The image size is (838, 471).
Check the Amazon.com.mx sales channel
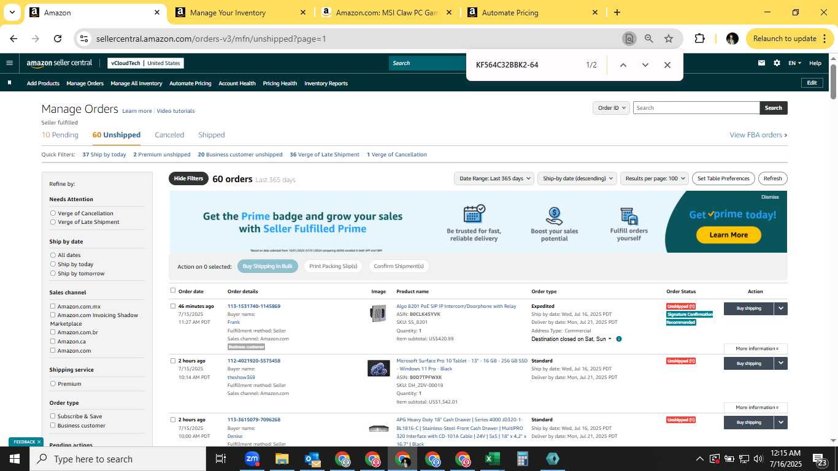[x=53, y=306]
